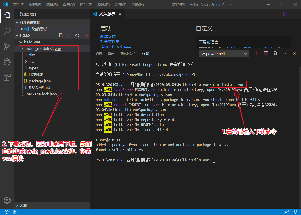301x215 pixels.
Task: Open the Extensions view icon
Action: point(7,77)
